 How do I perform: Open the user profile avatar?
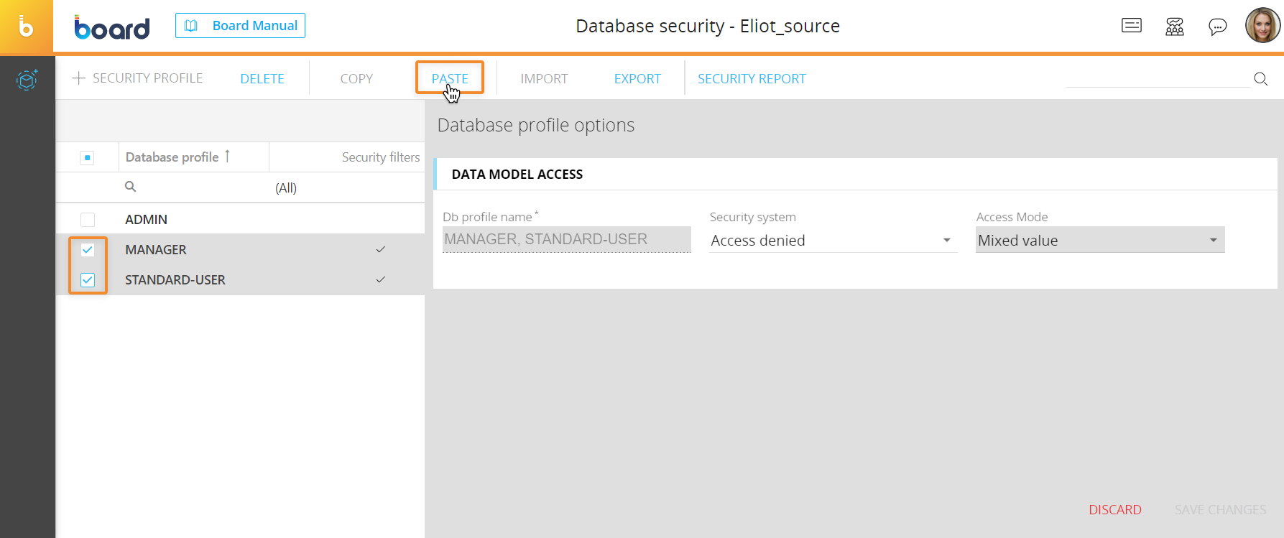pyautogui.click(x=1262, y=26)
